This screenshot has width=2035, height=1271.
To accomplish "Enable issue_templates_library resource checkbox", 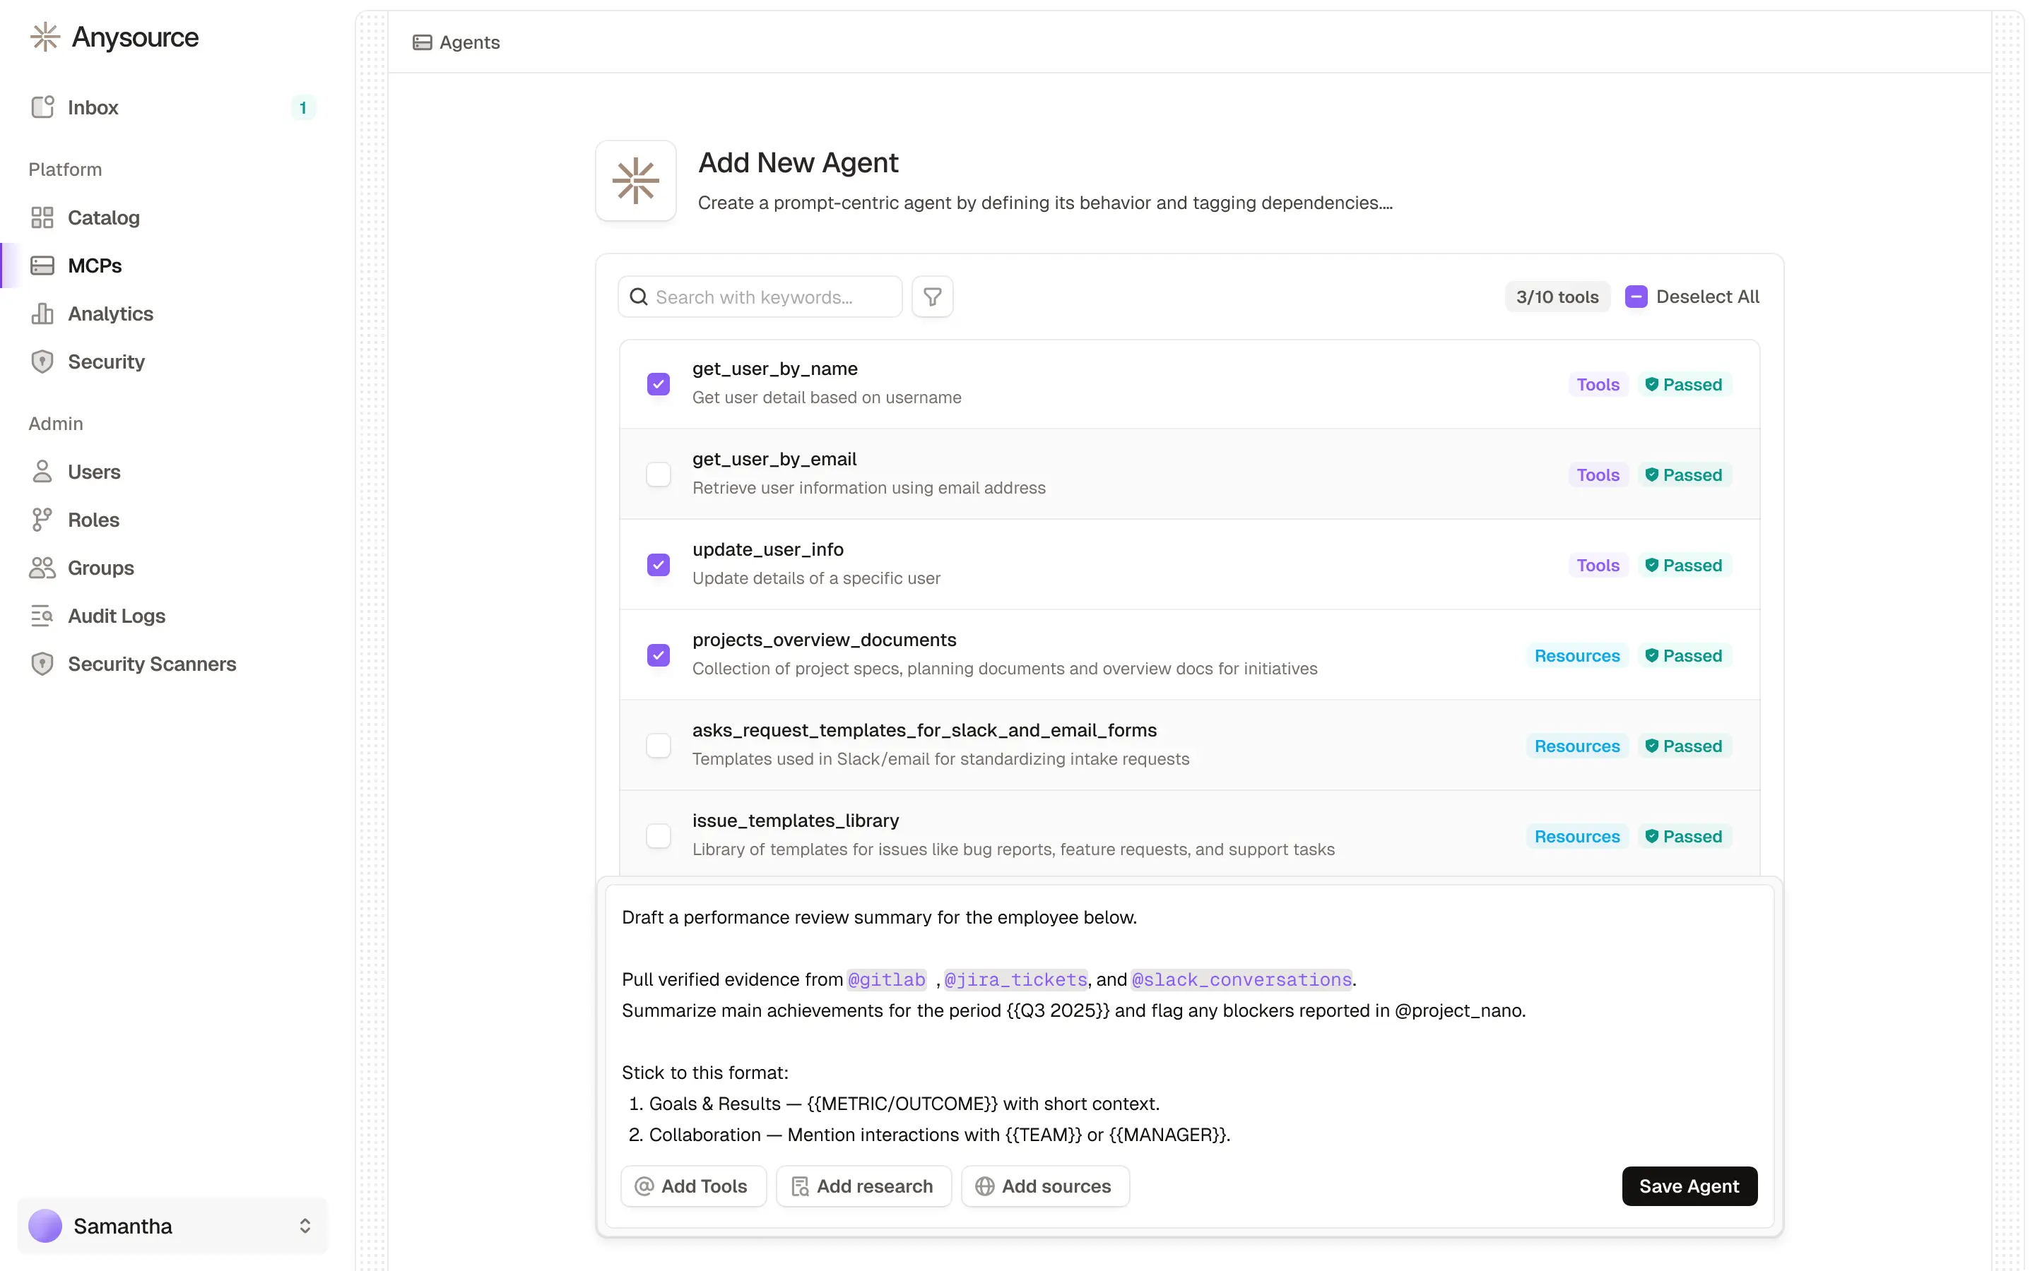I will point(659,837).
